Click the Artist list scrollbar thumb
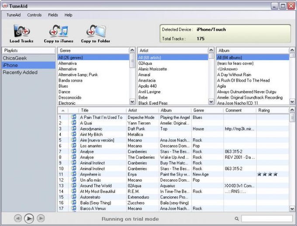Screen dimensions: 297x226 pyautogui.click(x=211, y=56)
